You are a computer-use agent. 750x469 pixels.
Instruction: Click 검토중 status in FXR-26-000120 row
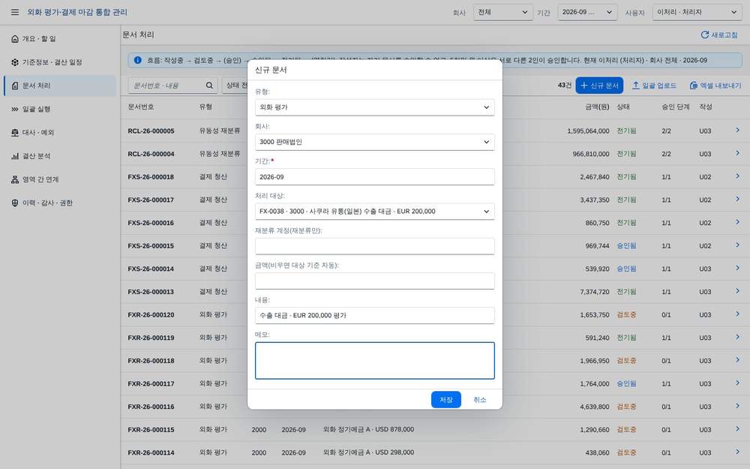tap(626, 315)
